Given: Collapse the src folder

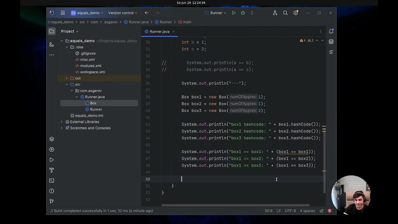Looking at the screenshot, I should pyautogui.click(x=67, y=84).
